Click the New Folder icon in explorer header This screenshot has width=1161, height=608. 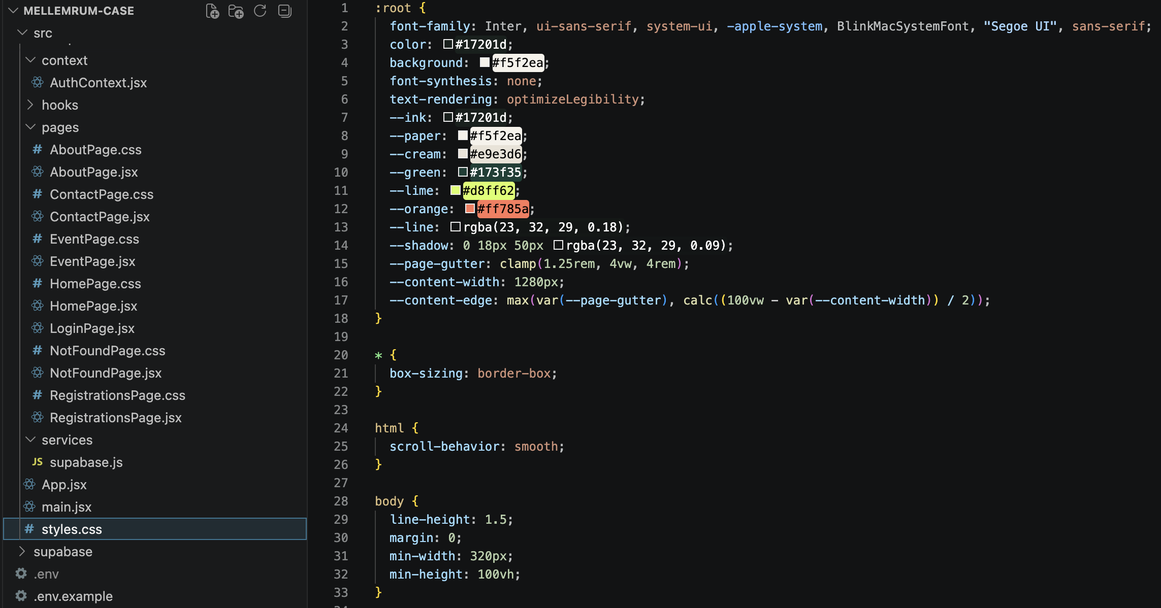pos(236,11)
